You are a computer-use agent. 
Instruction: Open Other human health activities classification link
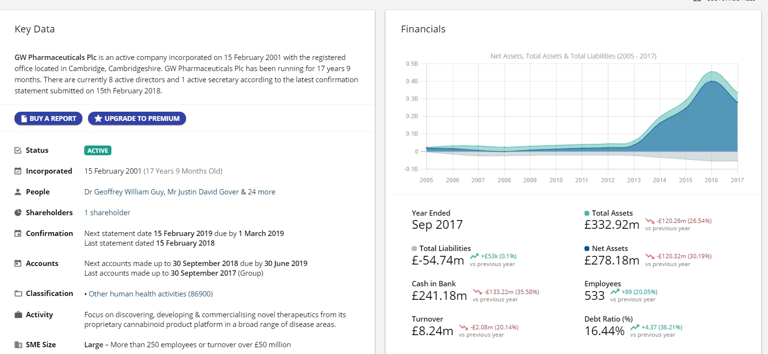[x=151, y=294]
